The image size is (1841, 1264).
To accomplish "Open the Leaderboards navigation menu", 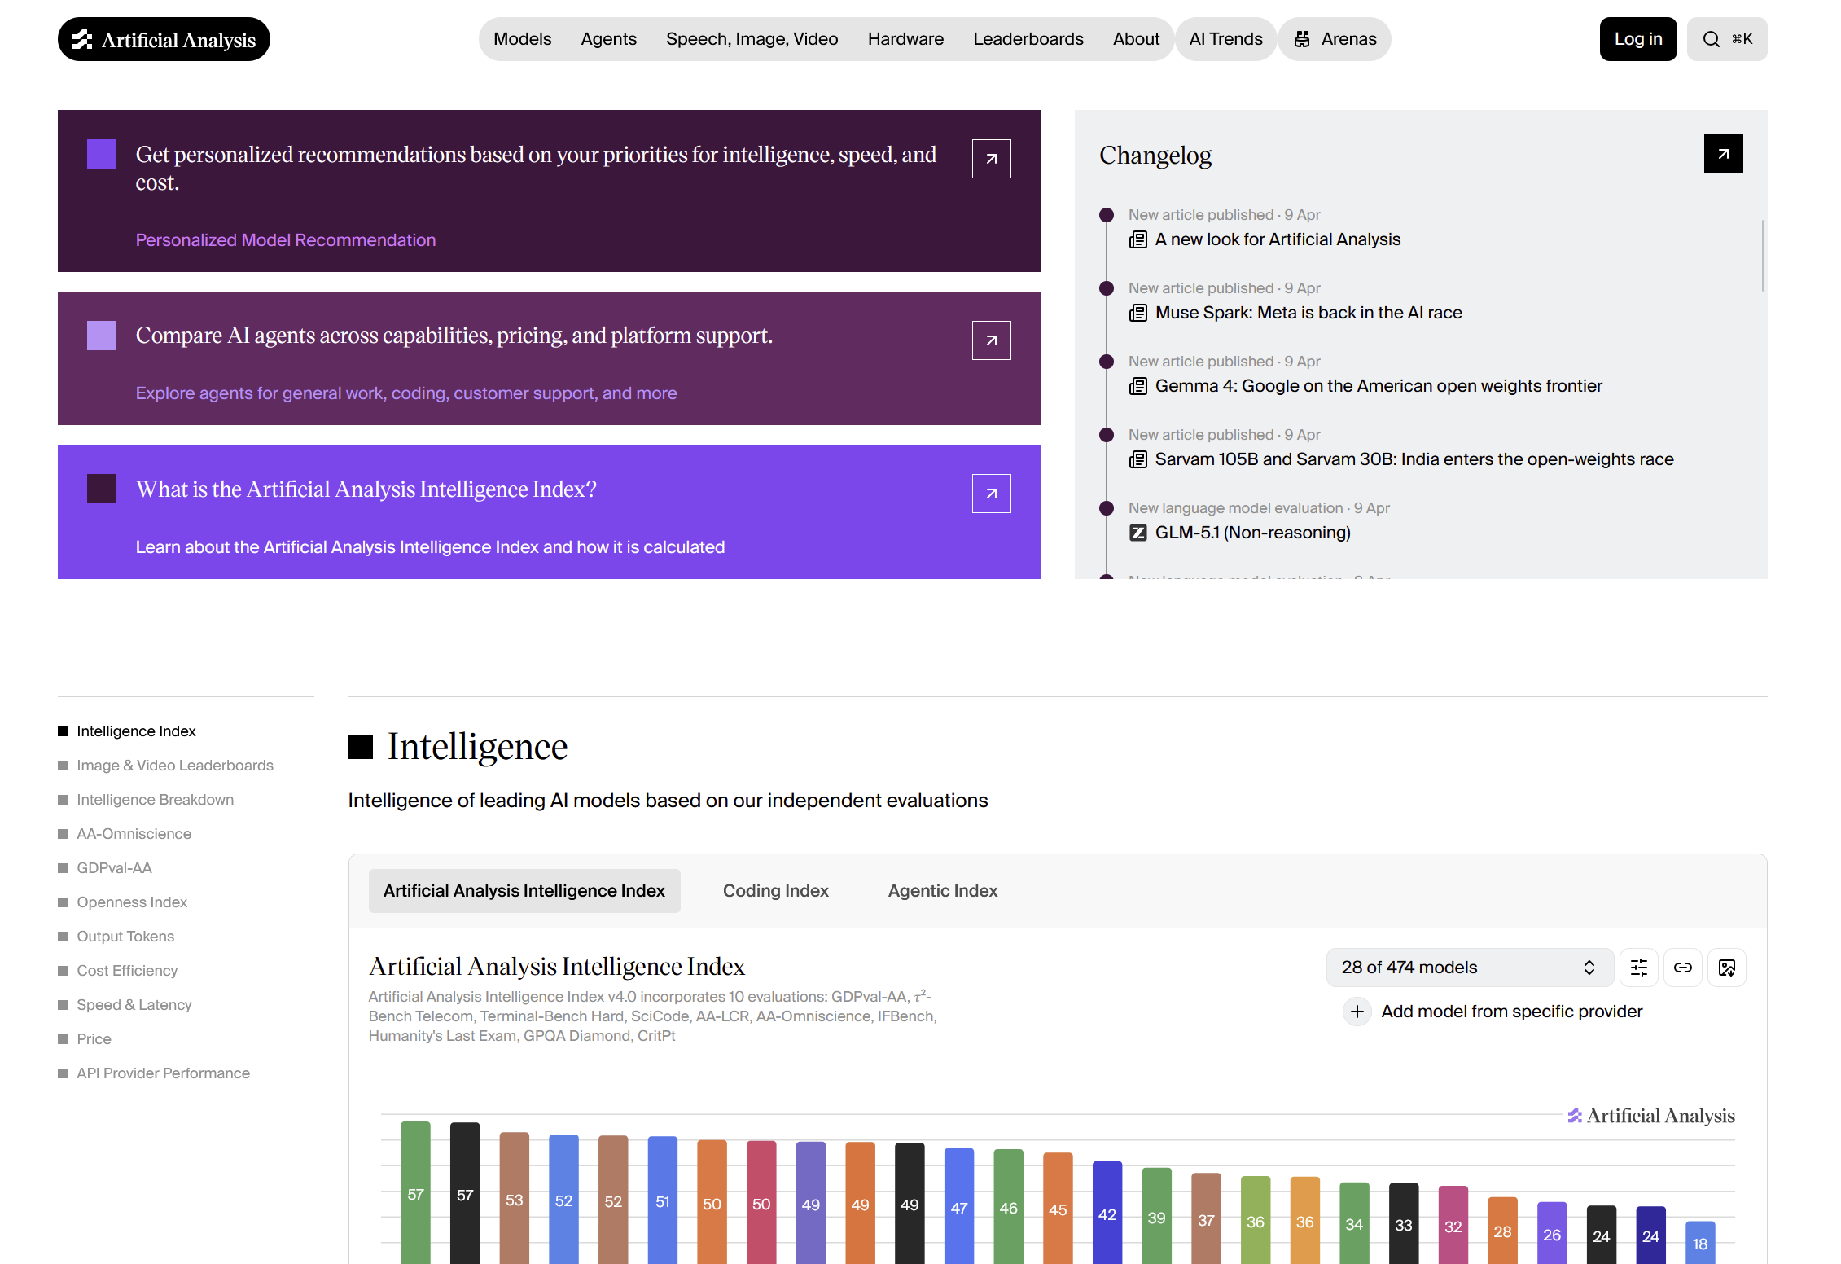I will coord(1028,39).
